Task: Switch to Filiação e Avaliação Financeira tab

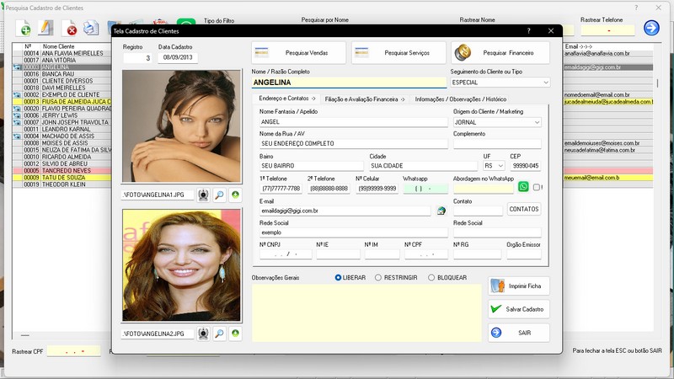Action: [x=364, y=99]
